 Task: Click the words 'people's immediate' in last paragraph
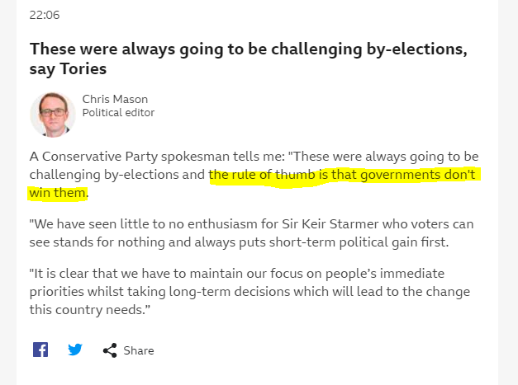tap(385, 273)
